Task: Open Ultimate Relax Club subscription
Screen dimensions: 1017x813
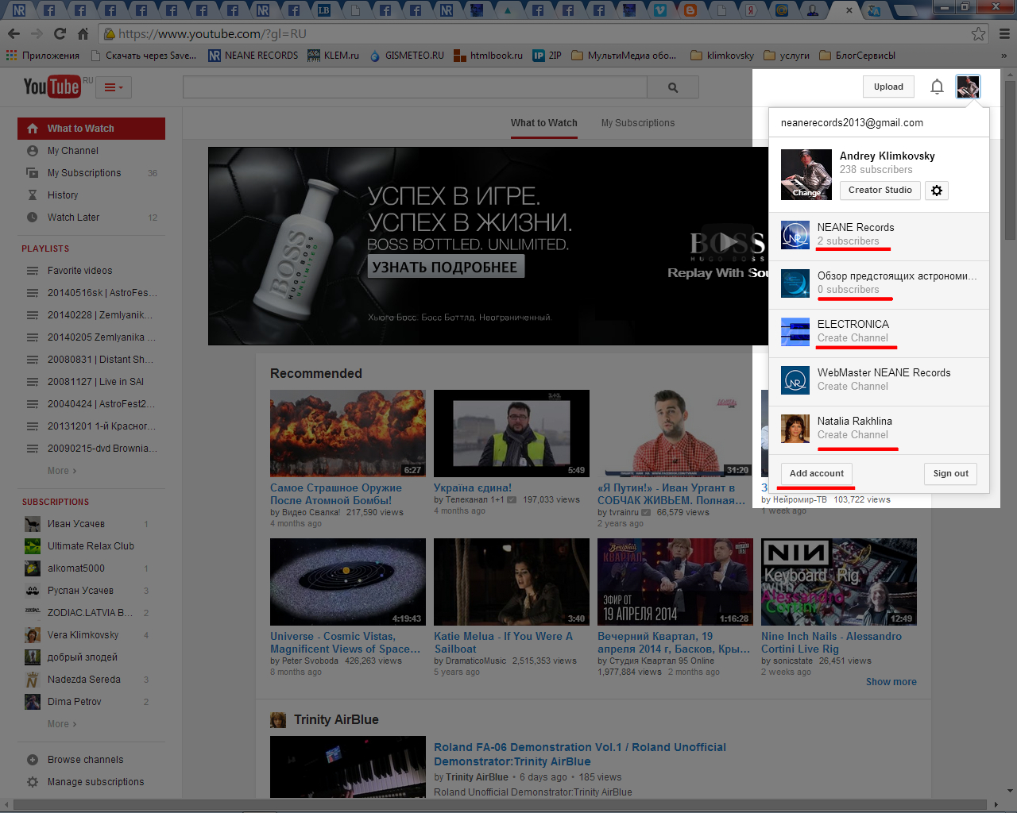Action: (x=91, y=546)
